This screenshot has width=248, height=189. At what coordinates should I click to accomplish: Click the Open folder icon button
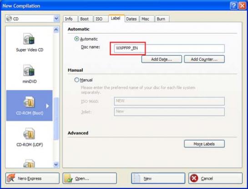pos(68,178)
